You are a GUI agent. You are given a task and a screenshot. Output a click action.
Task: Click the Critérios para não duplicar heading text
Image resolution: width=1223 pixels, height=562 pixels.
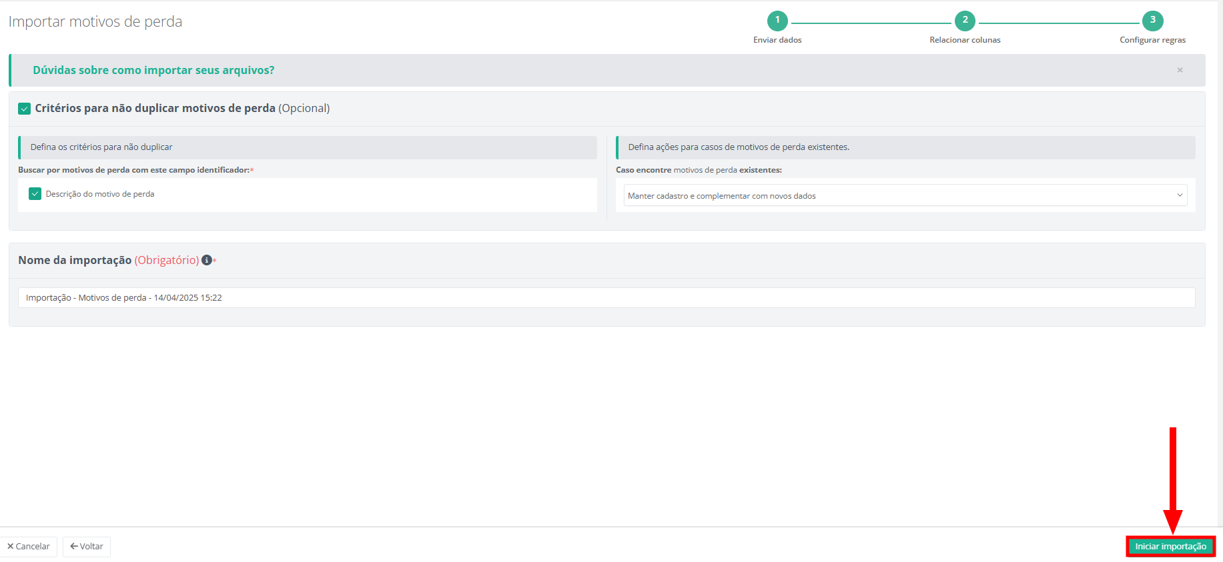pyautogui.click(x=155, y=108)
